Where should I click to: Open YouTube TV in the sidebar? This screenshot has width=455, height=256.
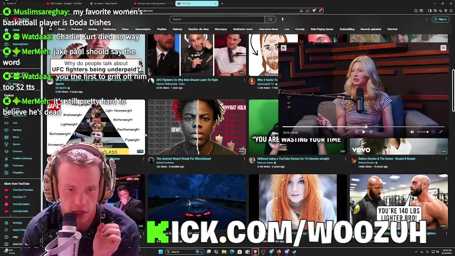tap(20, 197)
